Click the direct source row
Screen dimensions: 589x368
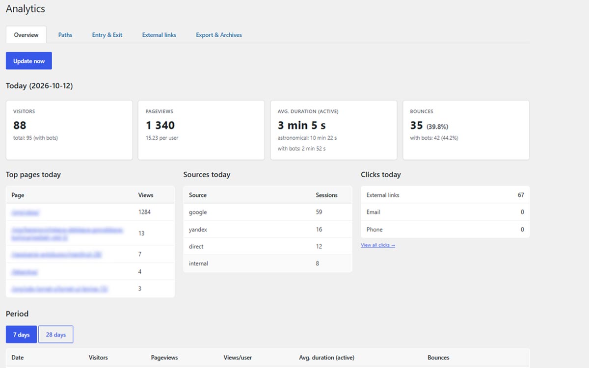268,246
